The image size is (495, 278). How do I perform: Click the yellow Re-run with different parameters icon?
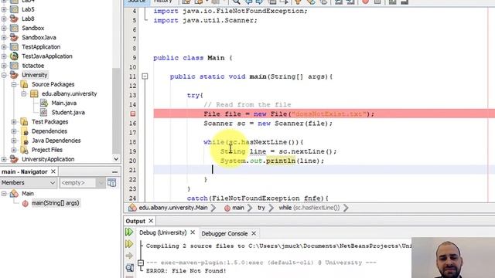(129, 244)
